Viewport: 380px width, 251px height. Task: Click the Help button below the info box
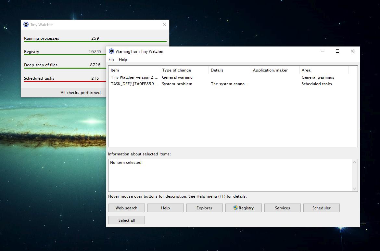pos(166,208)
